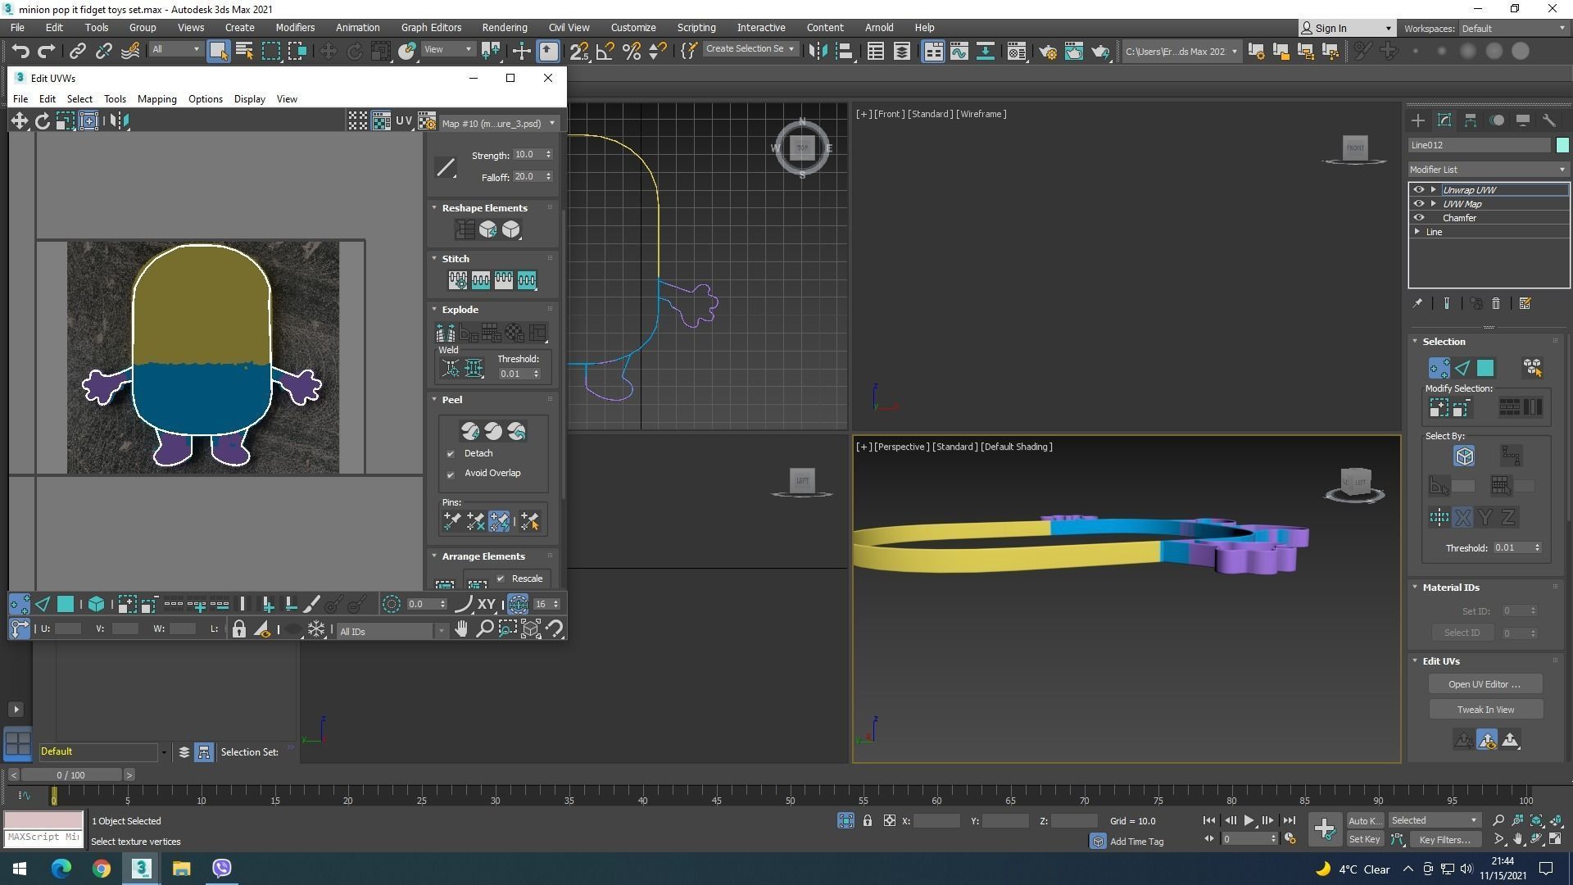Click the Undo arrow in main toolbar

(20, 51)
